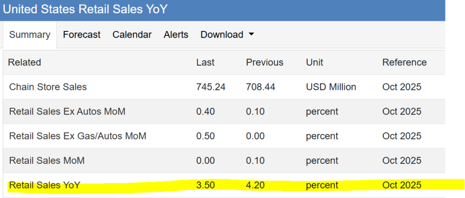Select the Alerts tab
465x198 pixels.
(x=176, y=35)
